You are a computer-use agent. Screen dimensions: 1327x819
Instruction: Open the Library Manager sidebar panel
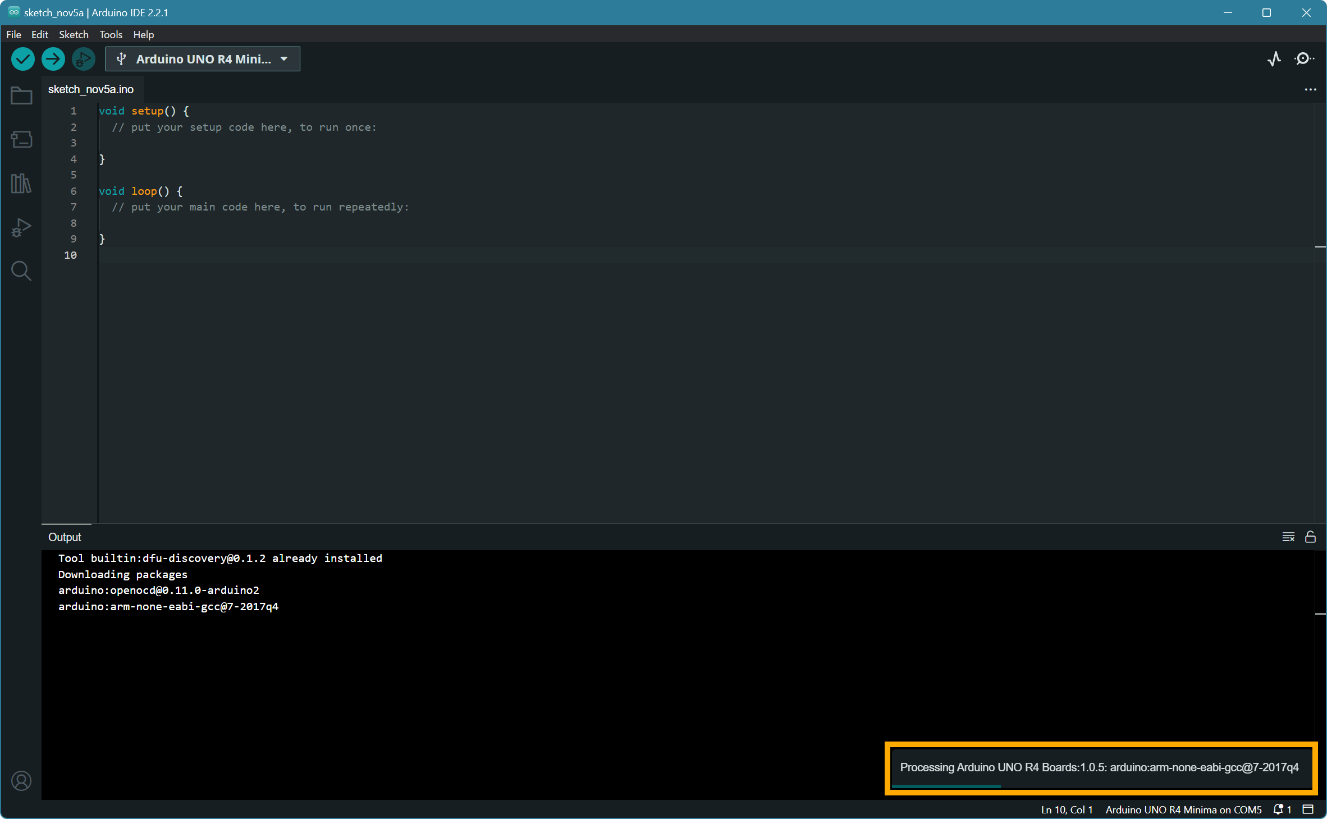(x=21, y=184)
